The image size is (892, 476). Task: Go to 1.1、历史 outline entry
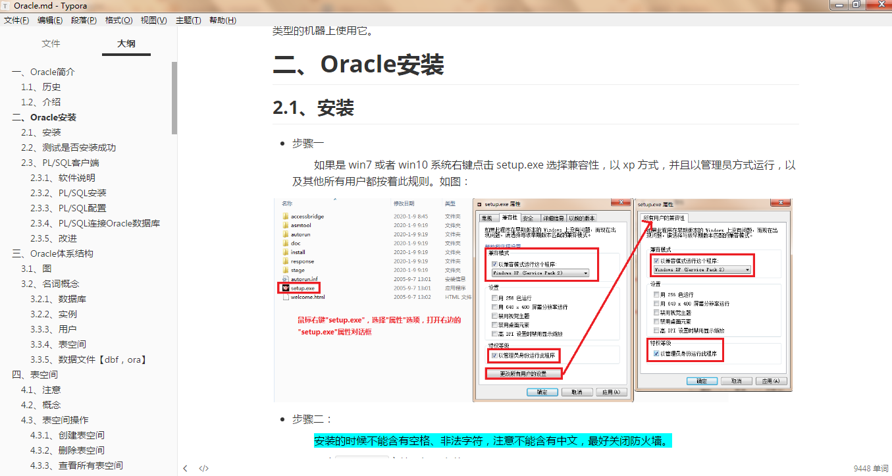41,87
